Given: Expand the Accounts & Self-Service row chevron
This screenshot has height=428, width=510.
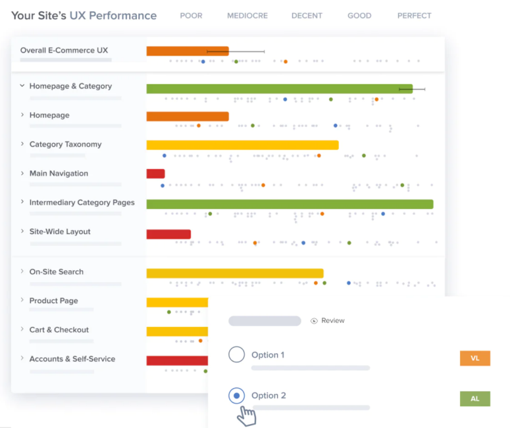Looking at the screenshot, I should [22, 359].
